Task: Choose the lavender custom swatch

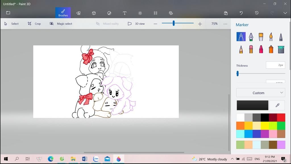Action: pos(281,145)
